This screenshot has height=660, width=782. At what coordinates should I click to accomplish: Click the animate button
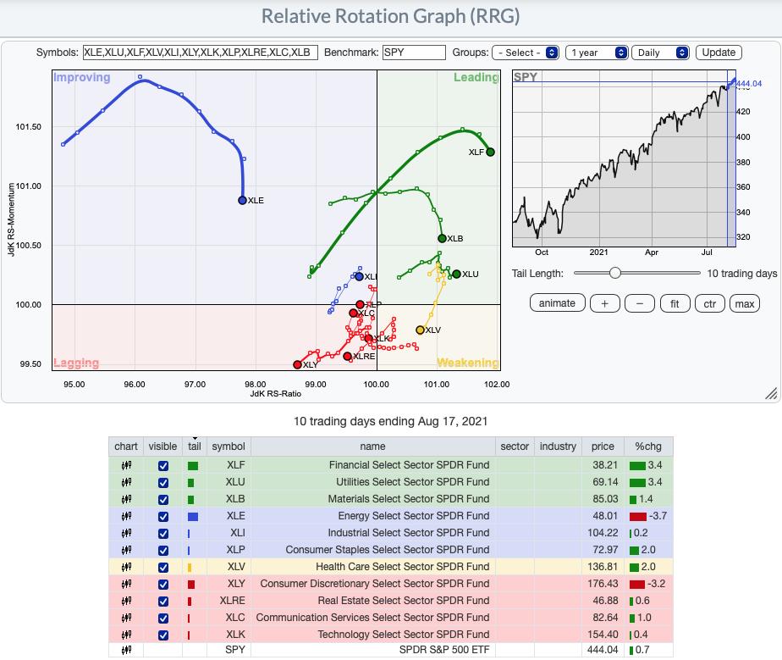coord(557,303)
